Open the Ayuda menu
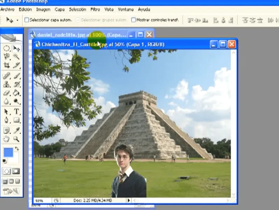The height and width of the screenshot is (210, 279). [144, 9]
